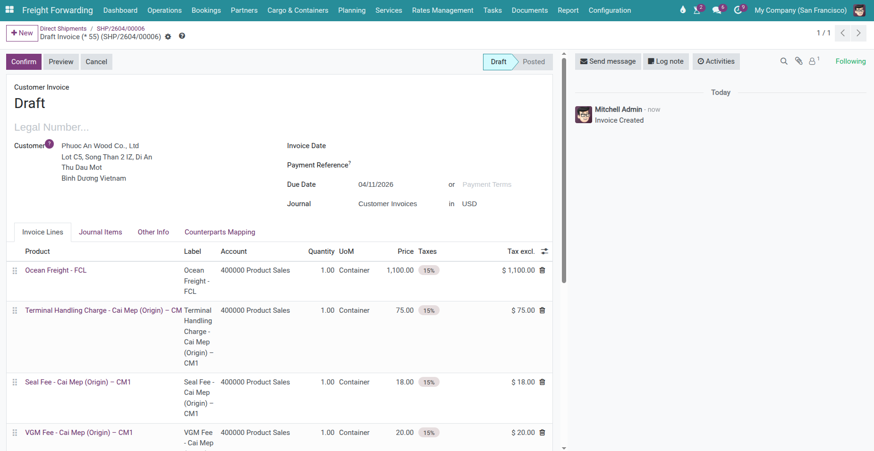Open the Counterparts Mapping tab
This screenshot has height=451, width=874.
click(220, 232)
